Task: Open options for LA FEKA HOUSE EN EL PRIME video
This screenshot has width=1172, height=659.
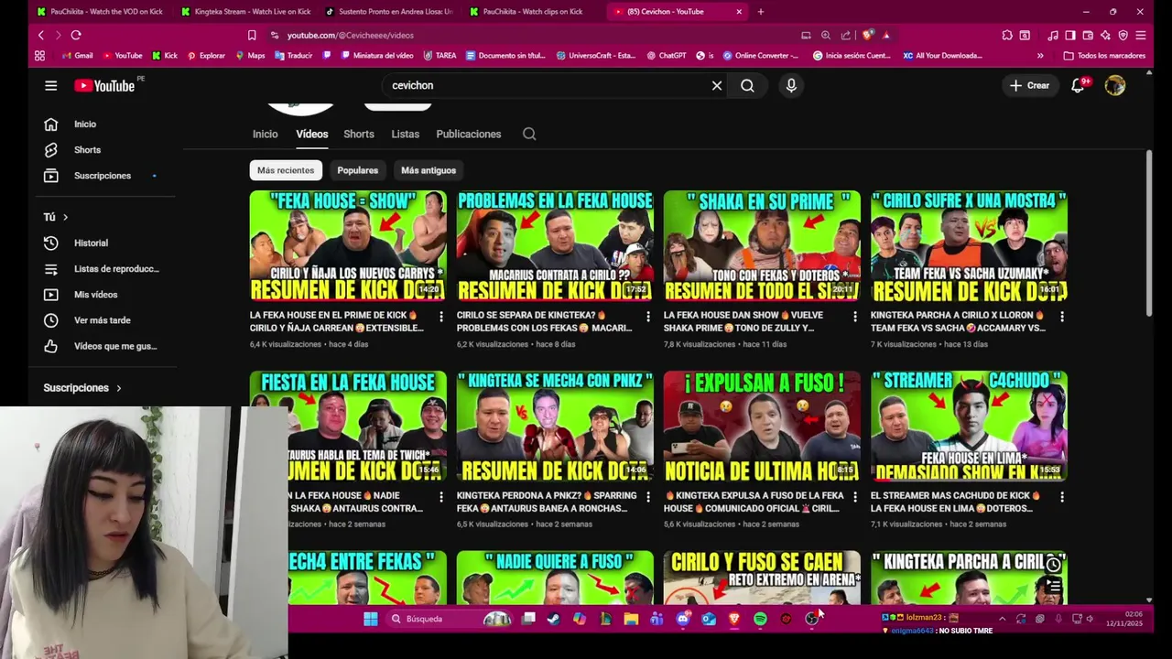Action: pyautogui.click(x=441, y=316)
